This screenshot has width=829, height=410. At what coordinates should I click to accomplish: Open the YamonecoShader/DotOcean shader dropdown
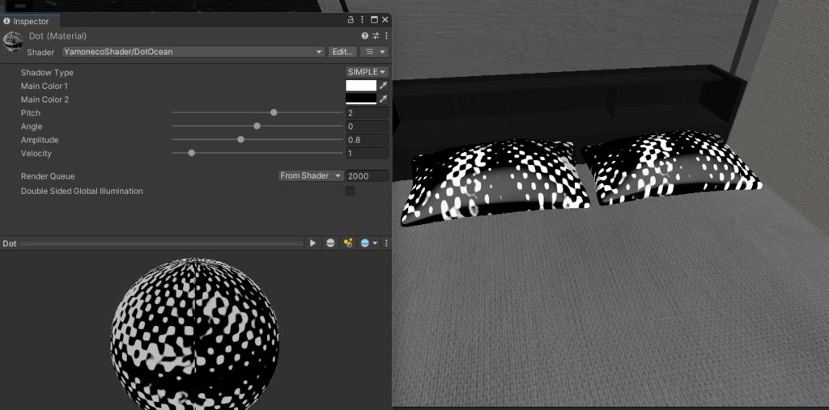click(x=193, y=52)
